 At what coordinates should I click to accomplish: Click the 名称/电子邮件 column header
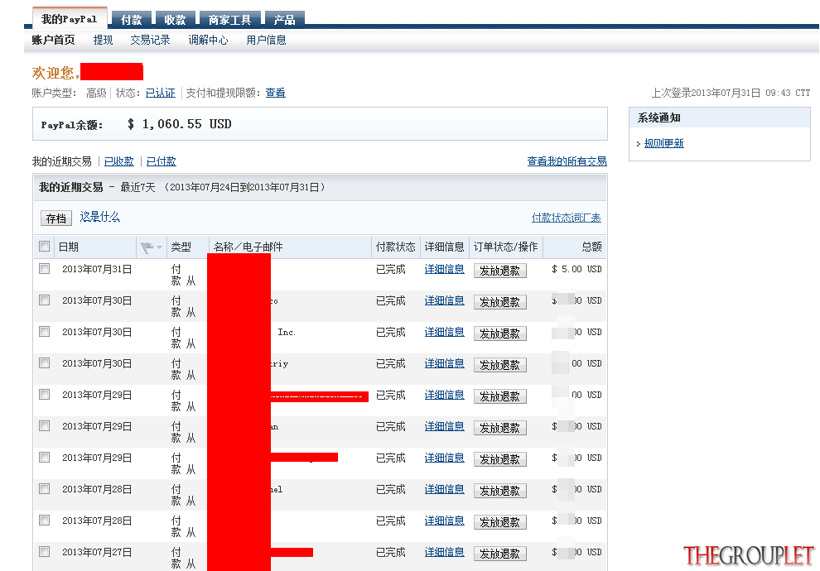click(x=248, y=247)
